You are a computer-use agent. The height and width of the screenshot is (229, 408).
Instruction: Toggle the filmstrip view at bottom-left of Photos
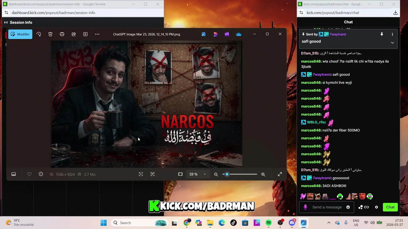(x=14, y=174)
